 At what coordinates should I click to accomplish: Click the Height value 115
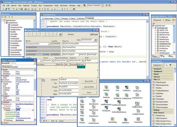point(17,84)
